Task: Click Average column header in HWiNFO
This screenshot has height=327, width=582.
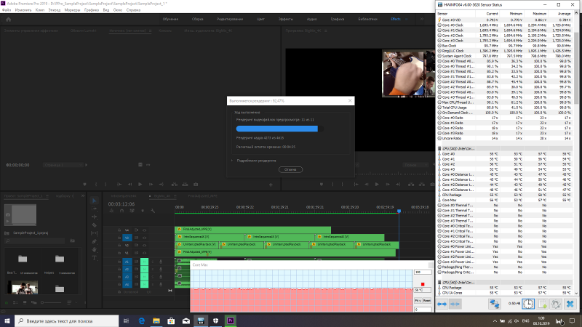Action: [x=564, y=14]
